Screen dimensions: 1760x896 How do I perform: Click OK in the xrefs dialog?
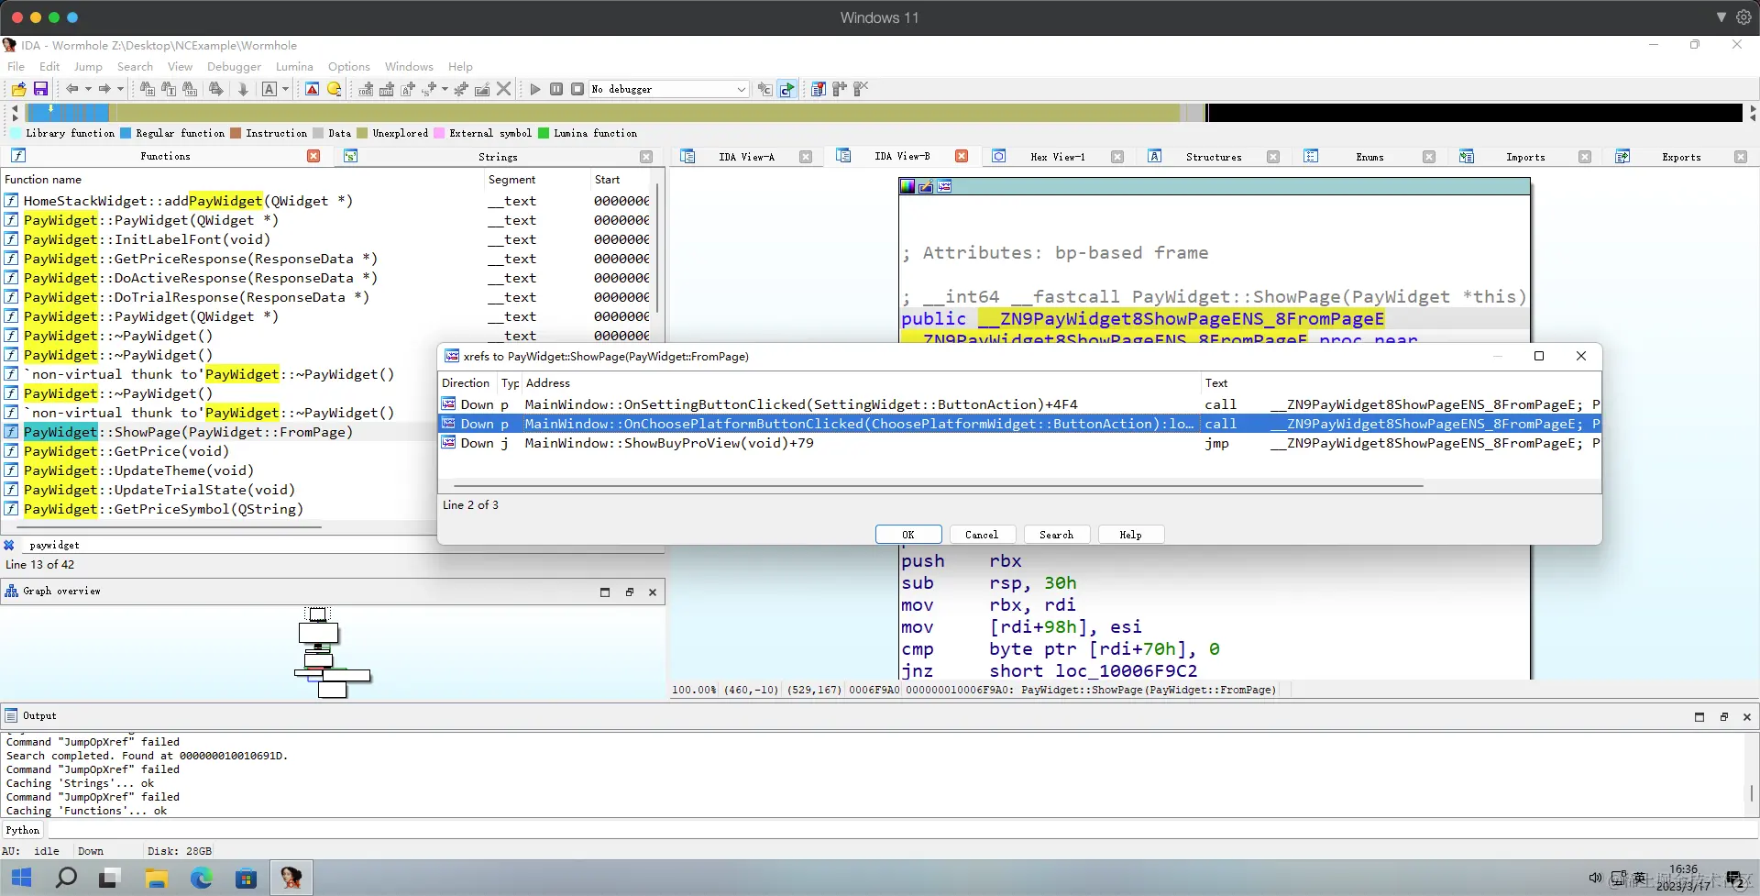click(908, 535)
